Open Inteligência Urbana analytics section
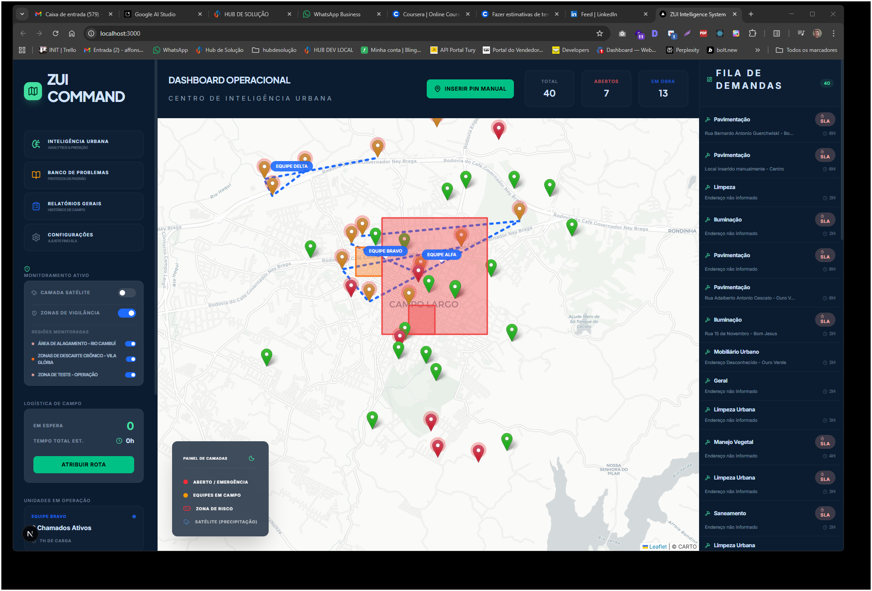This screenshot has height=591, width=872. (84, 144)
